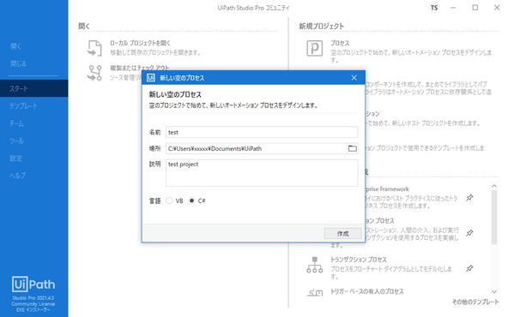
Task: Pin the Orchestration Process template
Action: point(469,233)
